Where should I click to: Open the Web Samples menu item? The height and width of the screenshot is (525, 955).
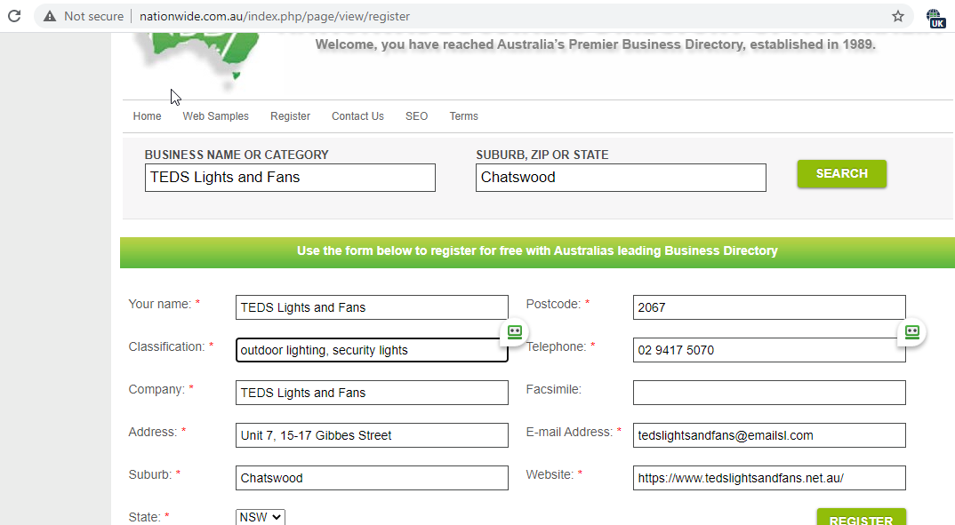tap(215, 116)
